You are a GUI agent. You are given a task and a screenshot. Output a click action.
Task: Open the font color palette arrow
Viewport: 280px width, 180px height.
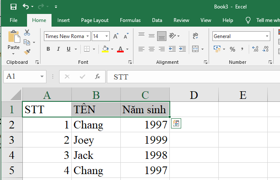[x=127, y=49]
